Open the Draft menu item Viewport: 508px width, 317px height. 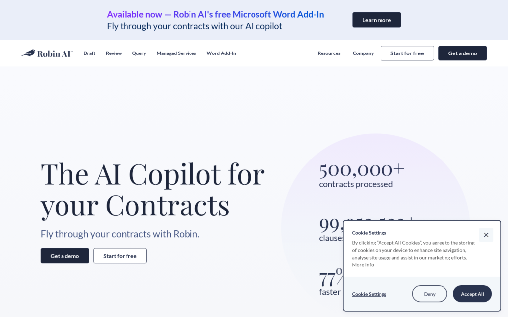coord(89,53)
